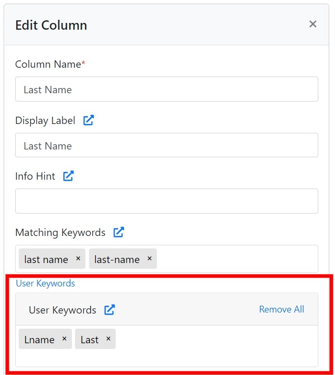Open Info Hint external link icon

click(x=68, y=176)
